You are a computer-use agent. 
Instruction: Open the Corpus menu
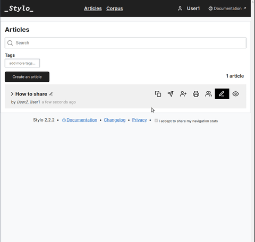click(114, 8)
